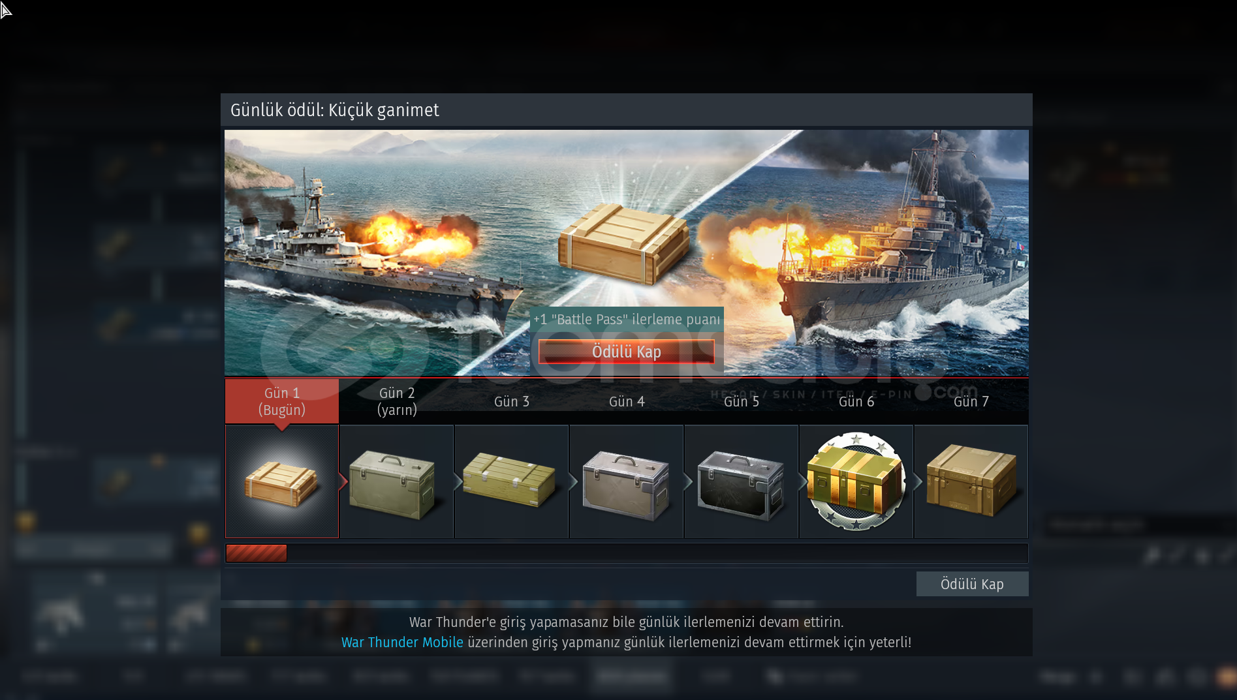The width and height of the screenshot is (1237, 700).
Task: Click the red Ödülü Kap button on banner
Action: 626,352
